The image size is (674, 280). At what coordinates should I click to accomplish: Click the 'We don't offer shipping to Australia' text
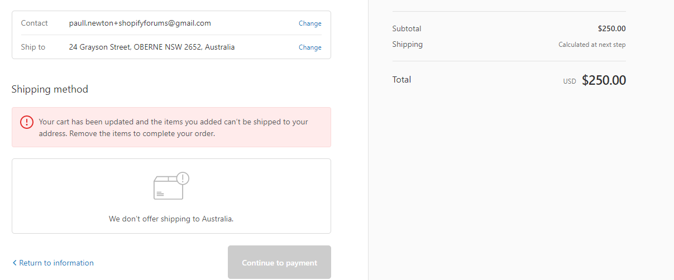click(x=171, y=219)
